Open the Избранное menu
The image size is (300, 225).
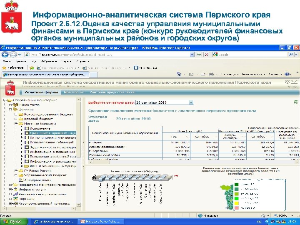(x=49, y=61)
